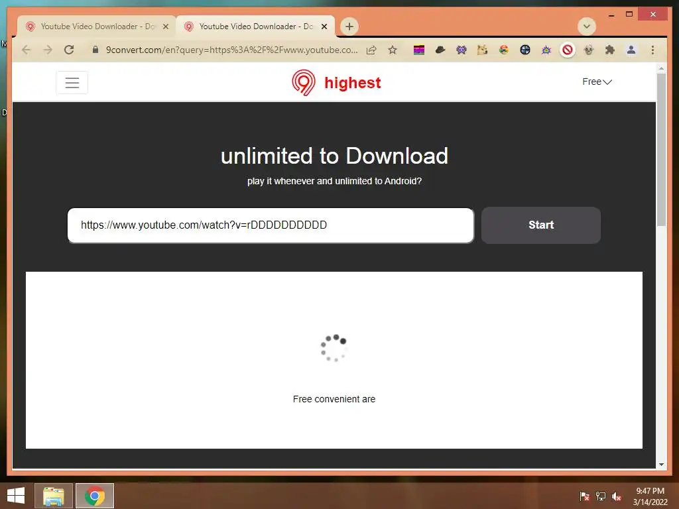This screenshot has width=679, height=509.
Task: Open the striped flag extension
Action: (419, 50)
